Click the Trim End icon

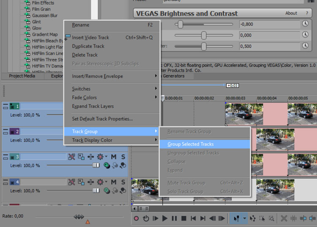[312, 218]
